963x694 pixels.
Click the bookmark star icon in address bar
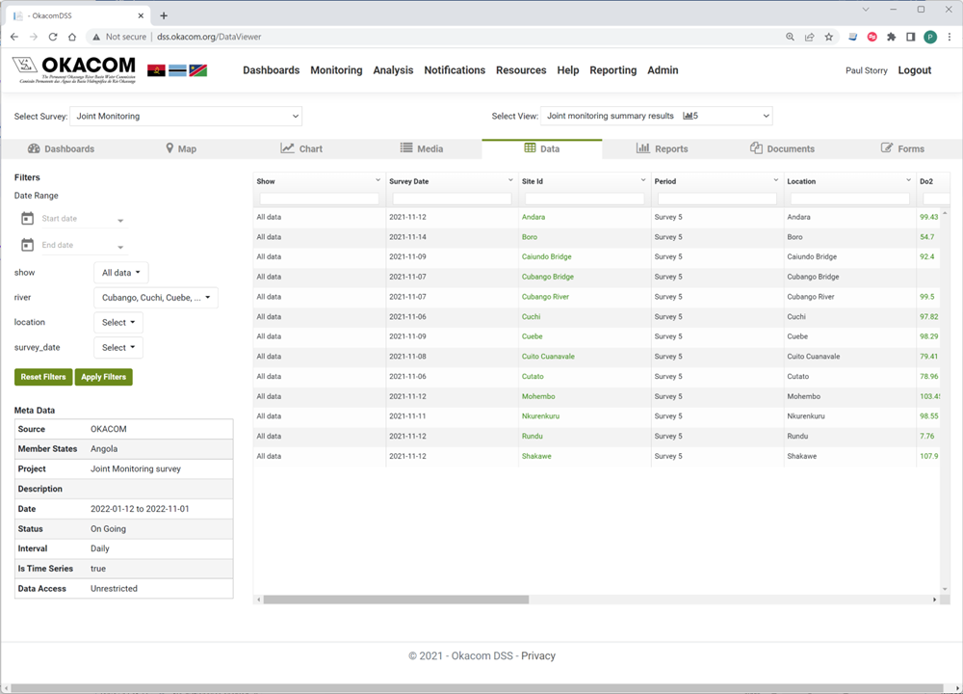(828, 37)
